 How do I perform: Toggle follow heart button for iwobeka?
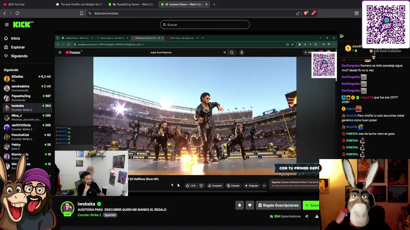[250, 205]
